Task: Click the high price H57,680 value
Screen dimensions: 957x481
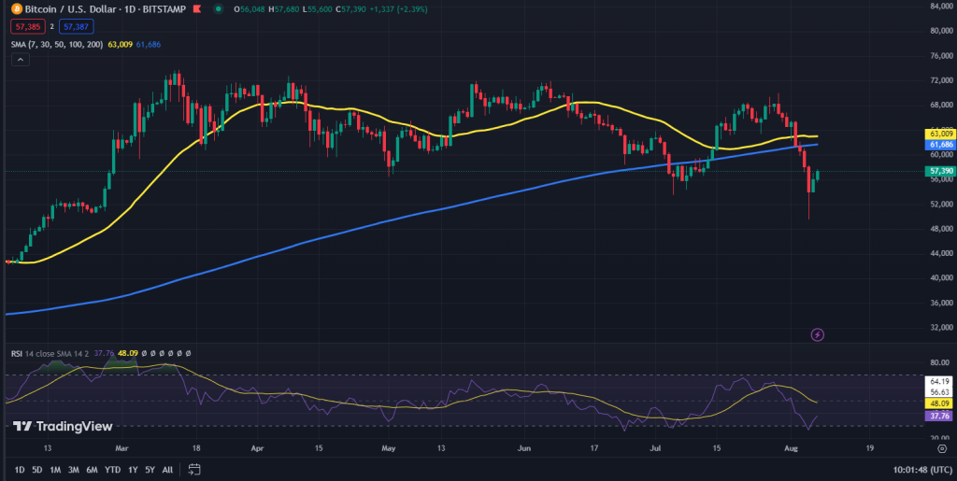Action: coord(282,9)
